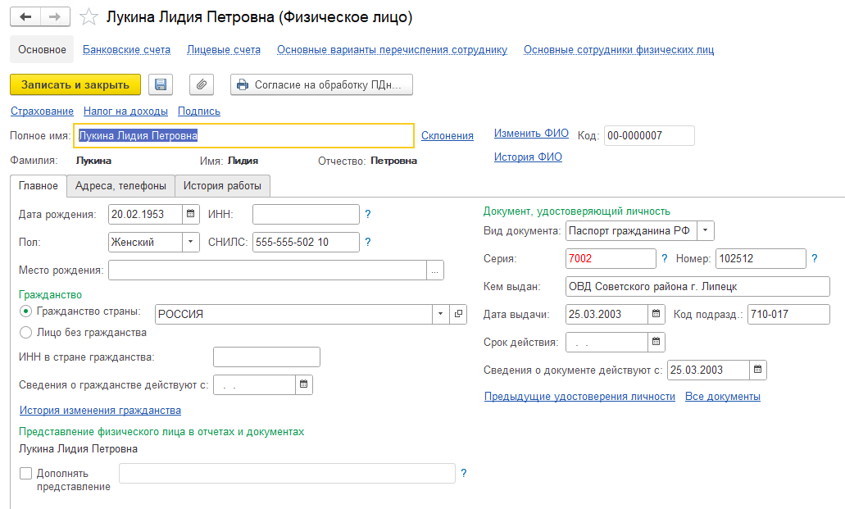Click the Кем выдан field
The width and height of the screenshot is (845, 509).
[x=697, y=286]
